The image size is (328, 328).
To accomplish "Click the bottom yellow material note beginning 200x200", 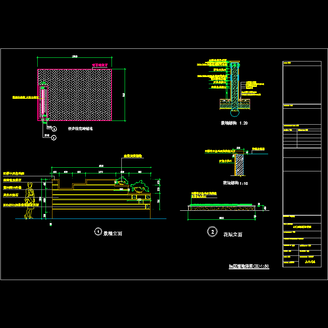I will pyautogui.click(x=21, y=205).
